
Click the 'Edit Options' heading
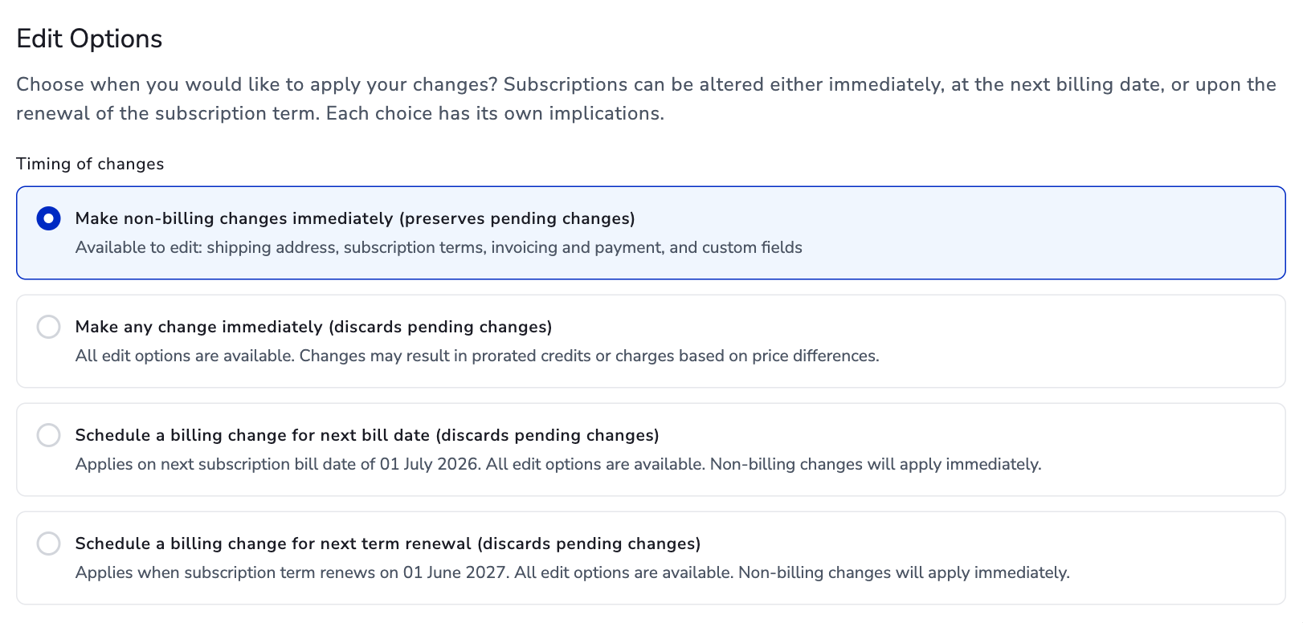coord(89,39)
